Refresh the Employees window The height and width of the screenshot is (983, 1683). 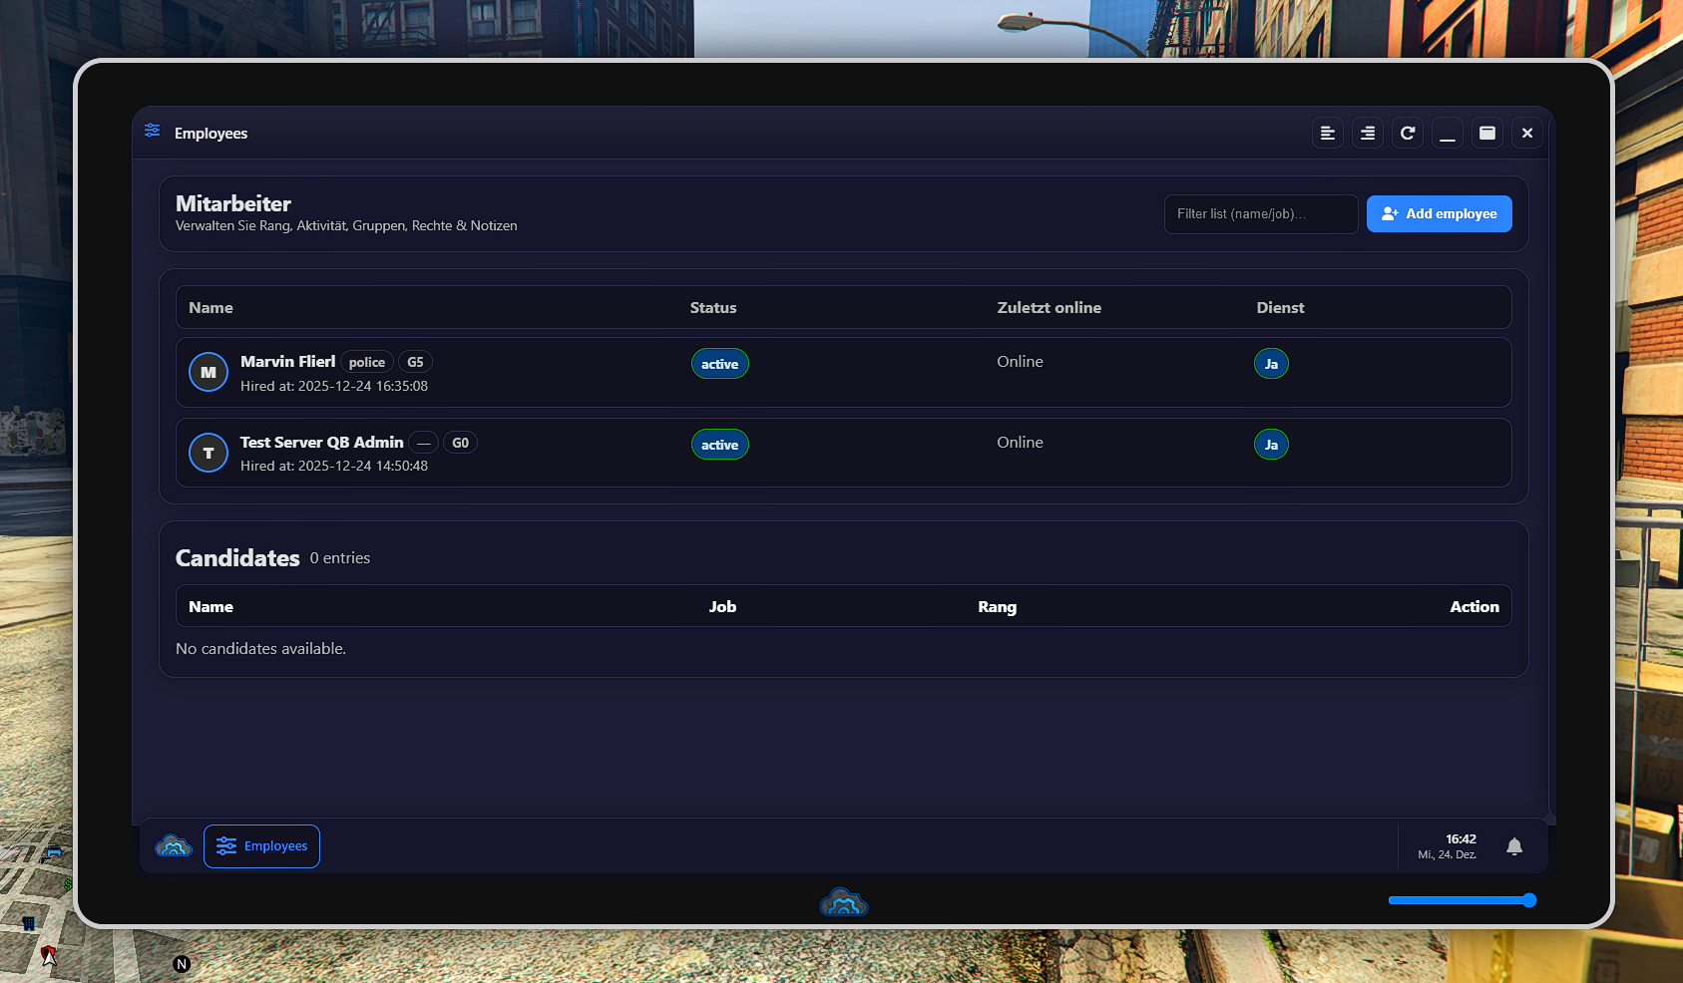click(1407, 133)
